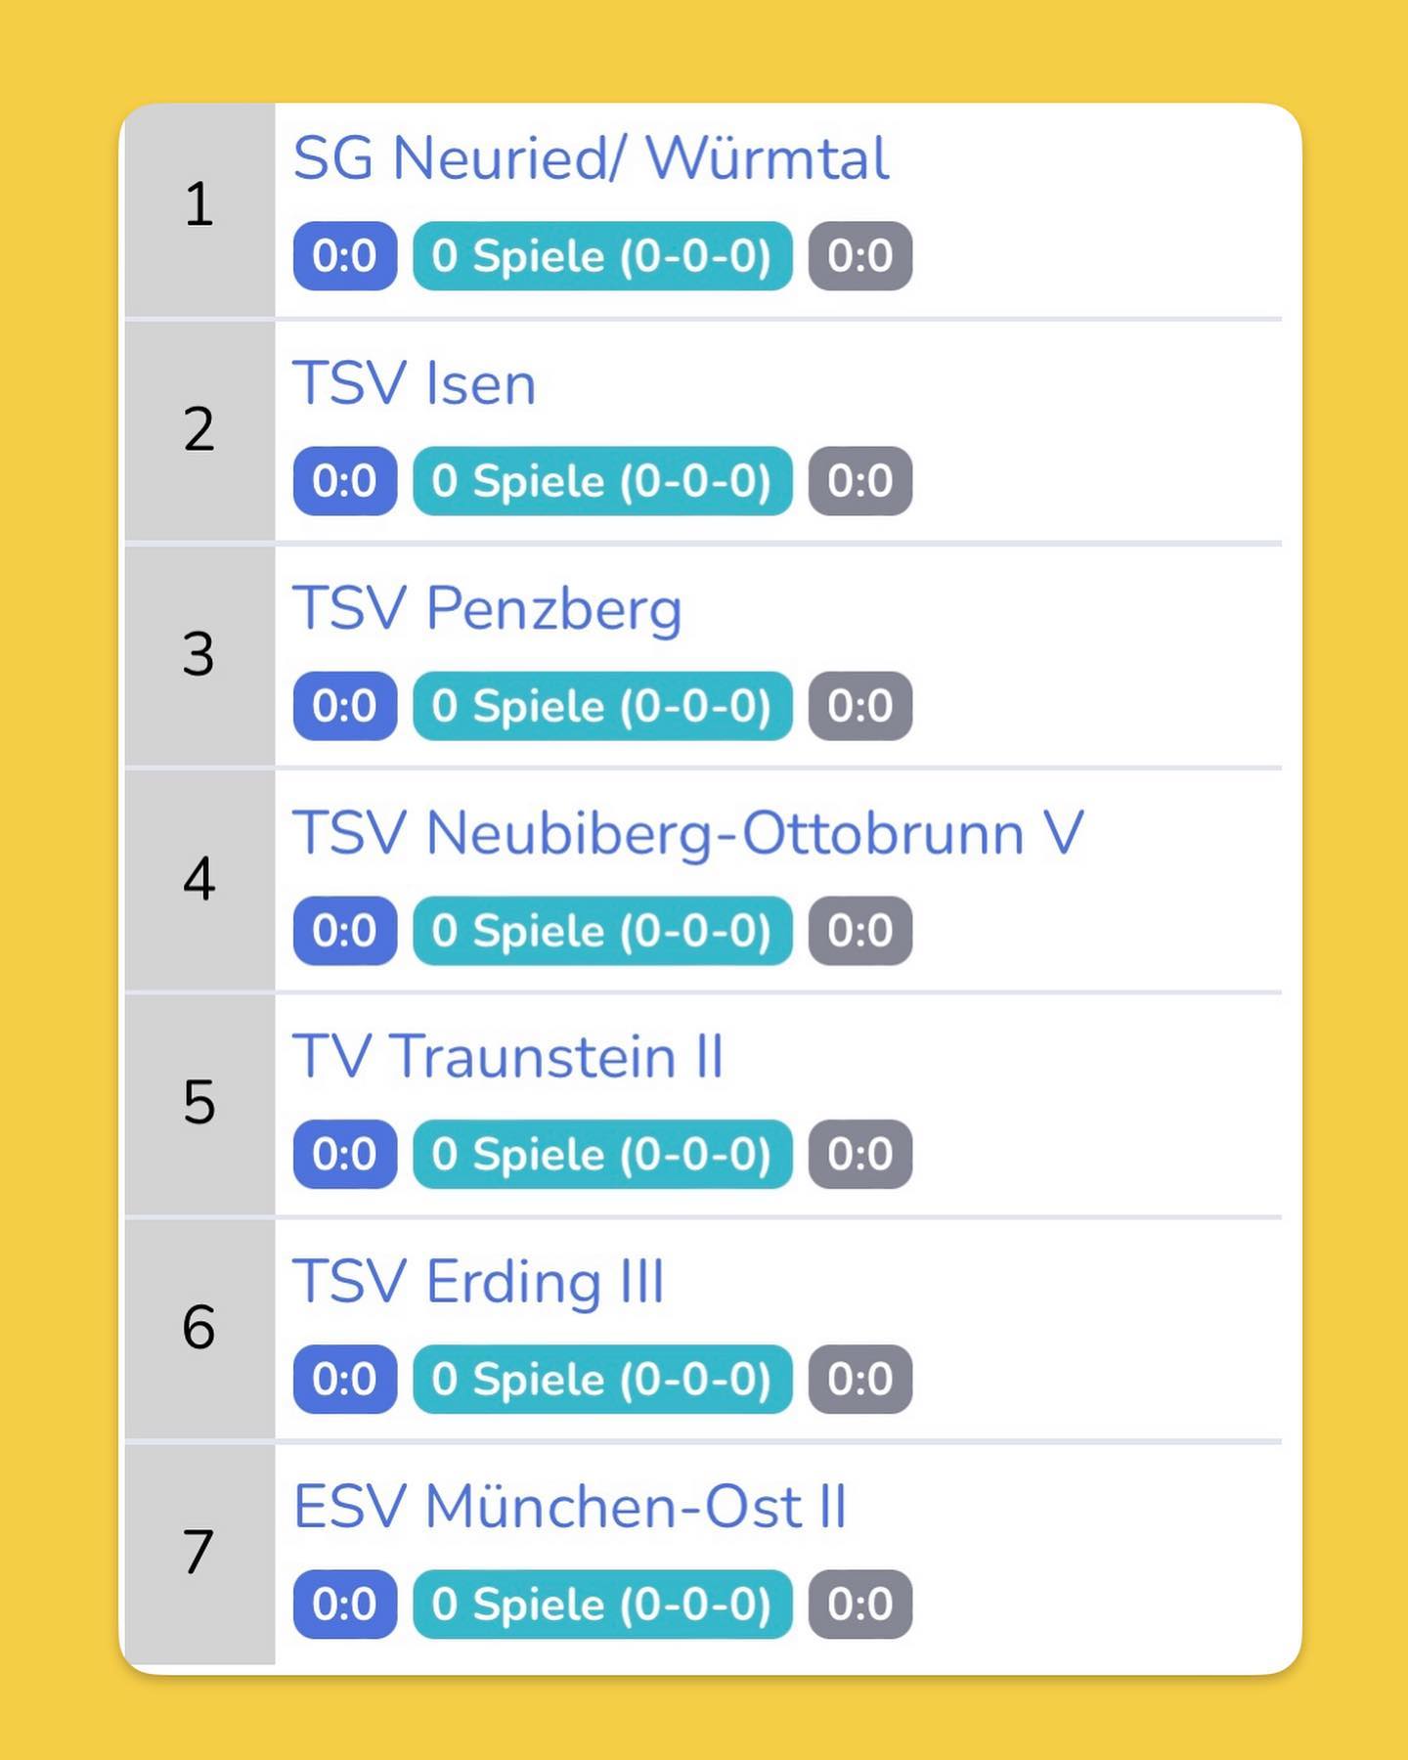1408x1760 pixels.
Task: Click the TSV Penzberg team name
Action: click(x=487, y=608)
